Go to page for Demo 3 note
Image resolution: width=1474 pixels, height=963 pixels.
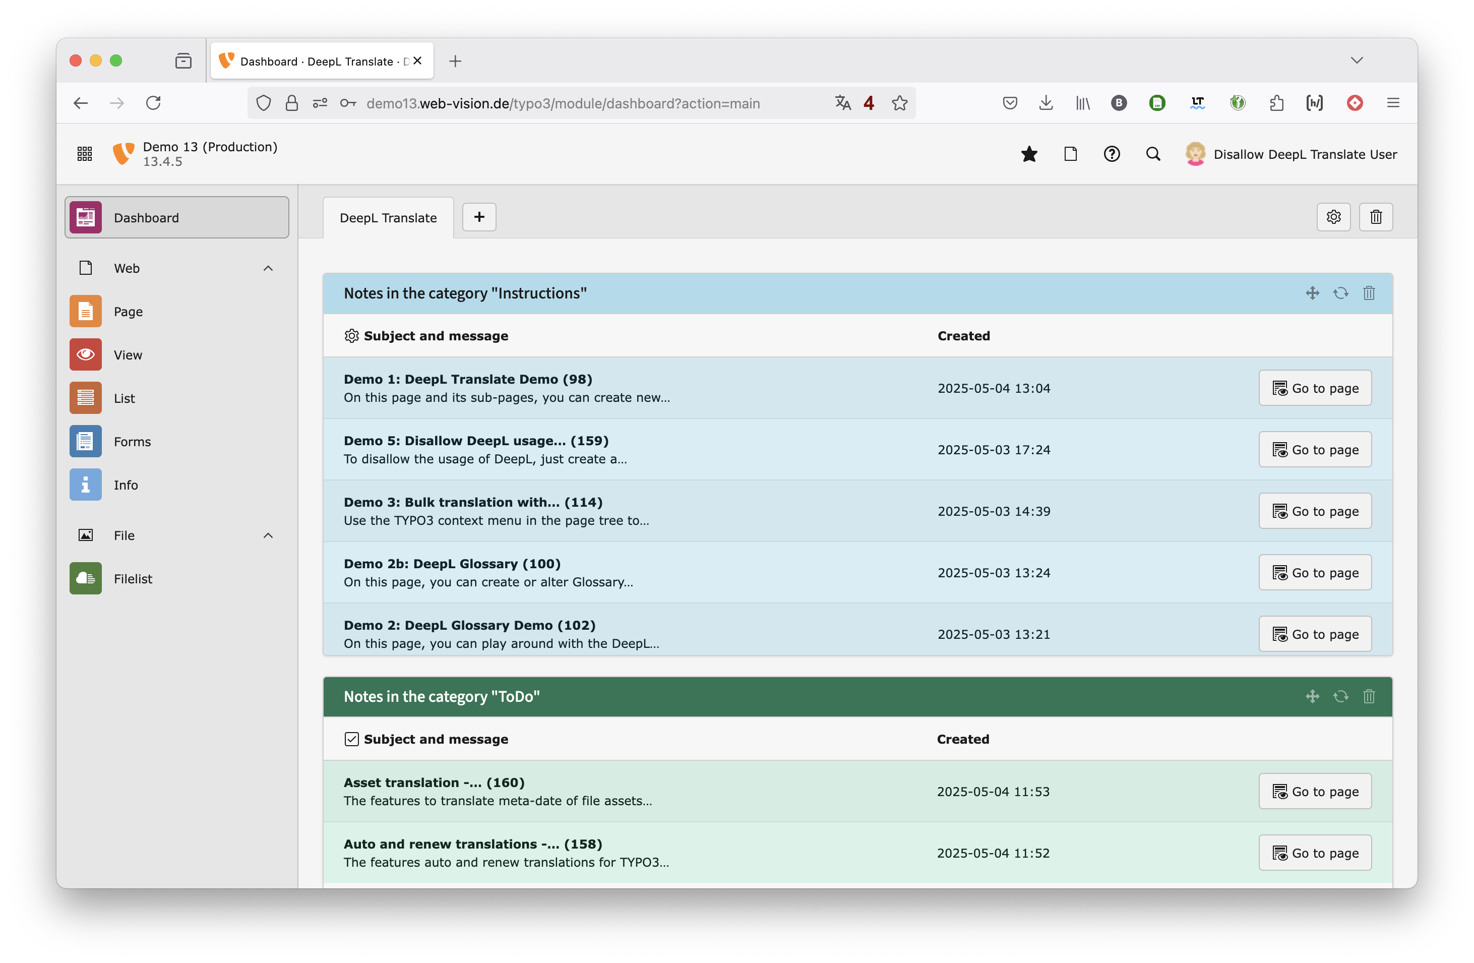click(x=1315, y=511)
